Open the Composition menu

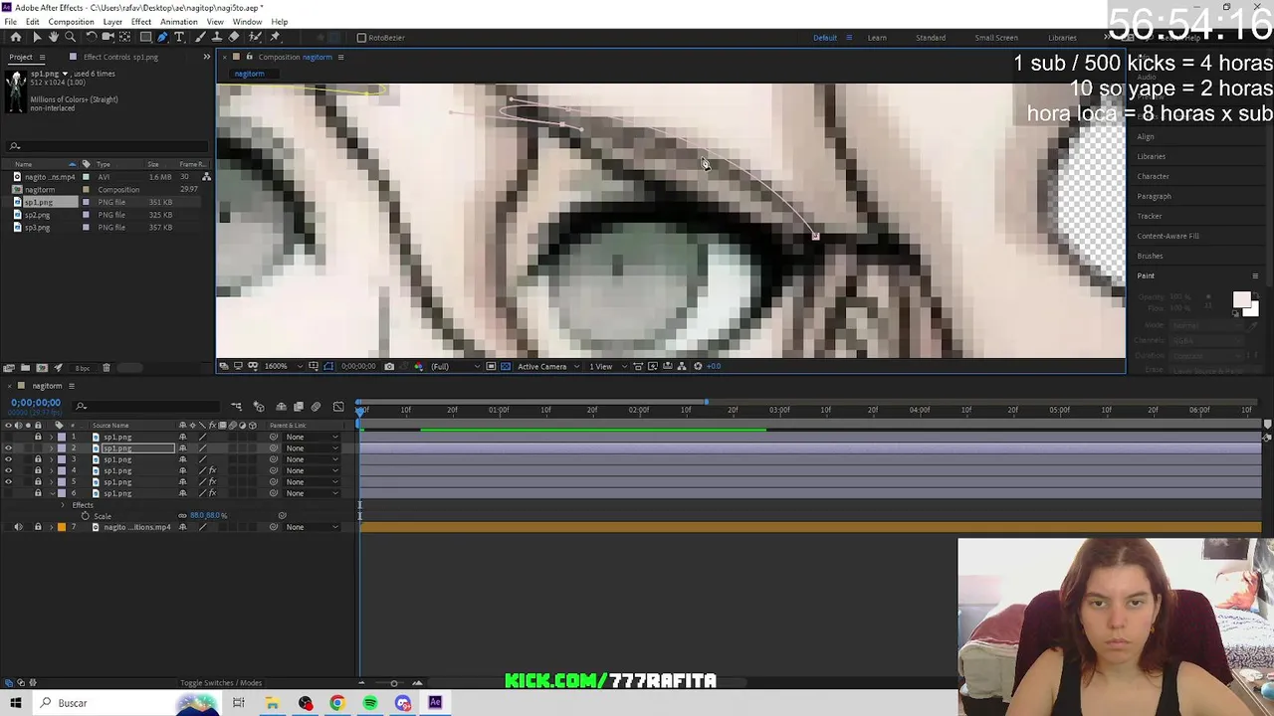71,22
